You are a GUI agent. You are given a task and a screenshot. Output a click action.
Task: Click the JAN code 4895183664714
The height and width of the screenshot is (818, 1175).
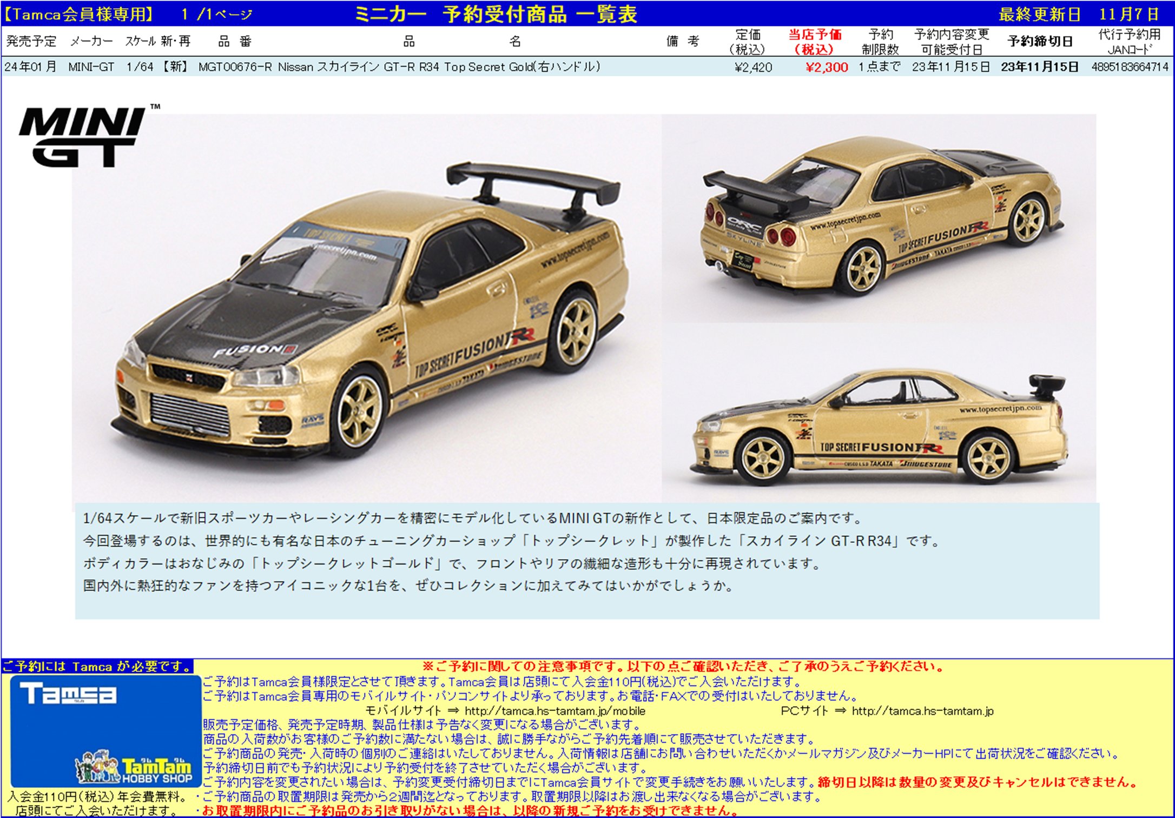click(1130, 67)
